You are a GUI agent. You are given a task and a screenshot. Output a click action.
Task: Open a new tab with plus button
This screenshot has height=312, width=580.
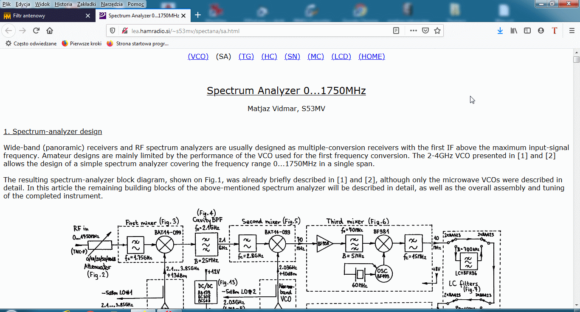point(198,15)
